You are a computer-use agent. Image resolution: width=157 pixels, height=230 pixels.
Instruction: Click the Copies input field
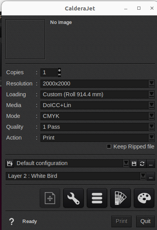pyautogui.click(x=49, y=72)
